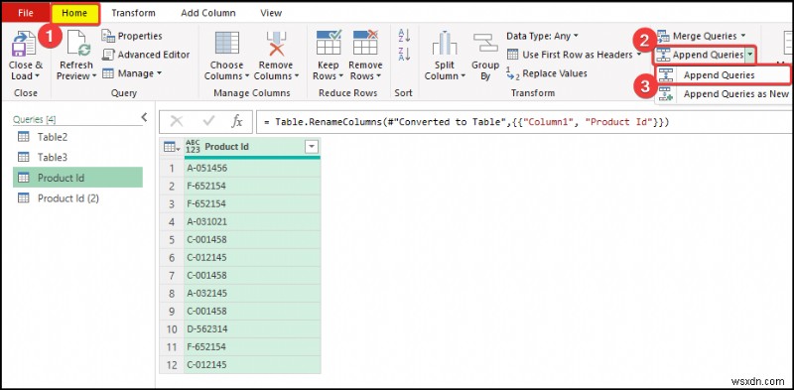Image resolution: width=794 pixels, height=390 pixels.
Task: Click the Remove Rows icon
Action: point(365,43)
